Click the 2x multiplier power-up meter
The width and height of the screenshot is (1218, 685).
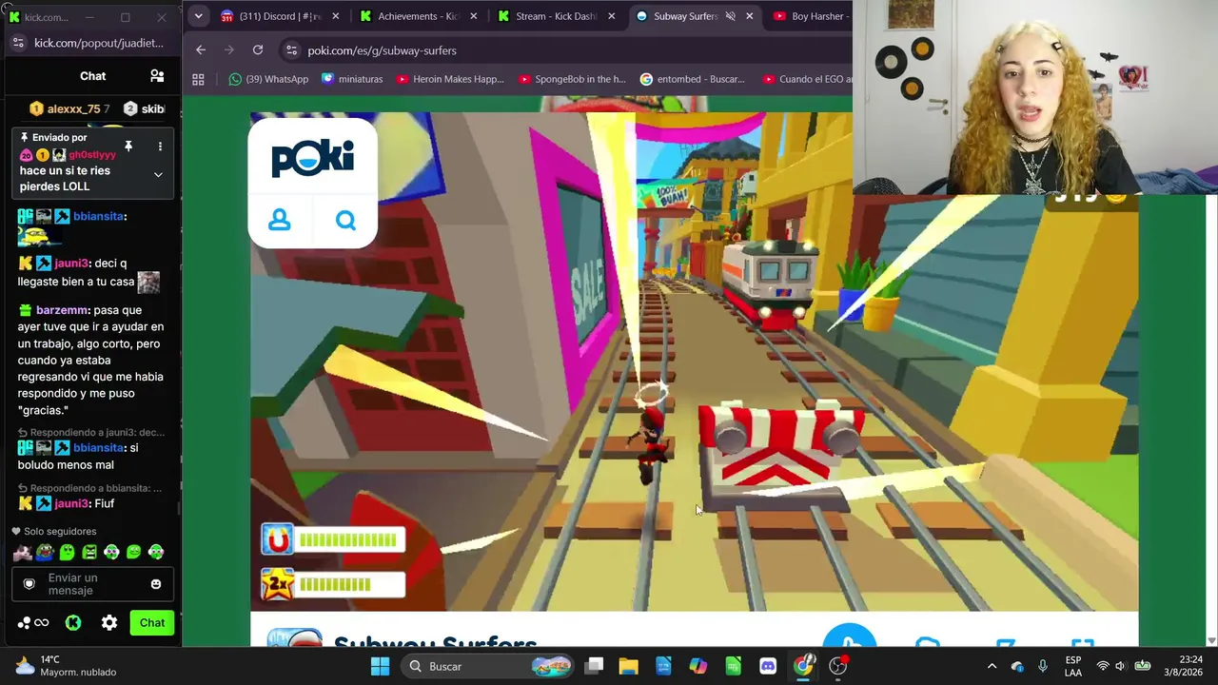(x=333, y=584)
